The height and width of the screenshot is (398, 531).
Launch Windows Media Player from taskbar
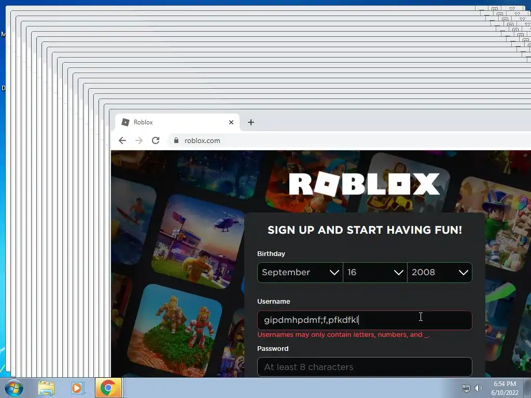pos(77,388)
